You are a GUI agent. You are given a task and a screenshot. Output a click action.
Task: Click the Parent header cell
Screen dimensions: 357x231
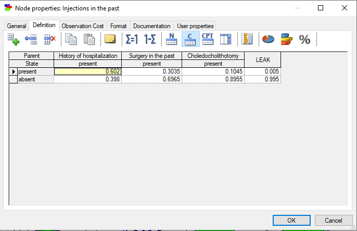[x=32, y=56]
